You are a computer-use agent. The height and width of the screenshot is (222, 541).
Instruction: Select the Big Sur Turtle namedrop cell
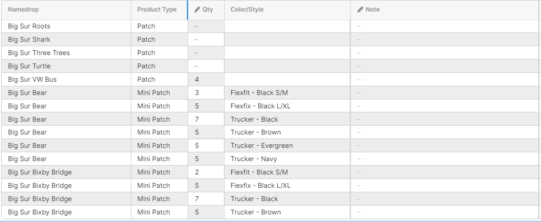point(66,66)
